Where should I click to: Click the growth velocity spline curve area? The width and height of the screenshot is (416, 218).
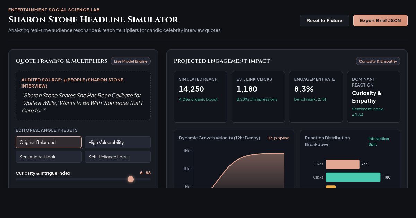click(248, 171)
